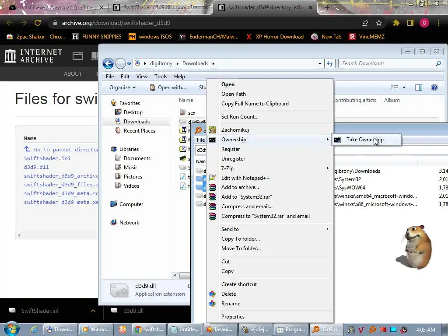
Task: Expand the Send to submenu
Action: [327, 229]
